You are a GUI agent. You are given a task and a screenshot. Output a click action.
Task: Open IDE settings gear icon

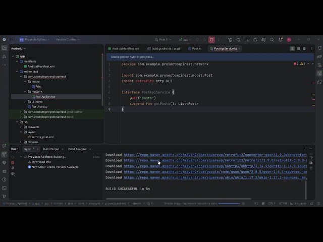point(281,40)
